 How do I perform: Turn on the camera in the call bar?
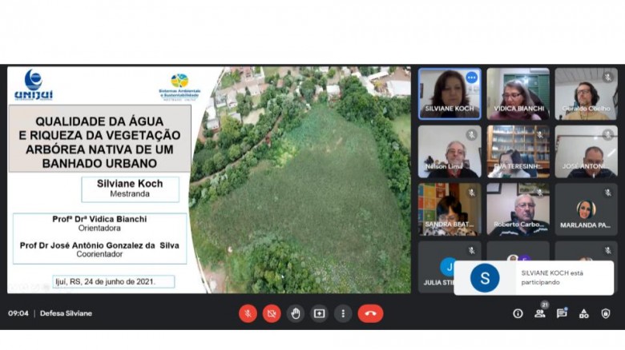[272, 313]
